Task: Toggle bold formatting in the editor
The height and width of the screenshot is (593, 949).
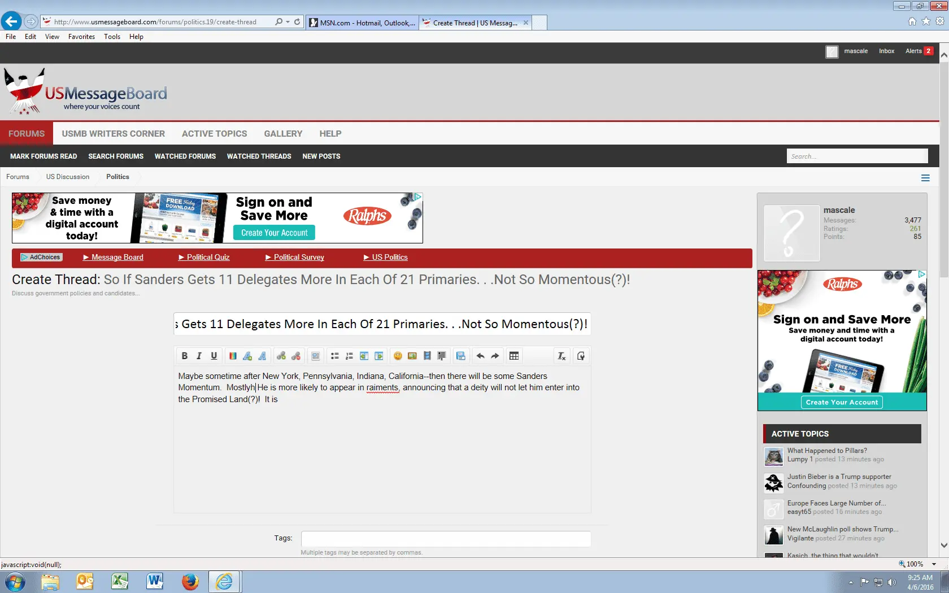Action: [x=184, y=356]
